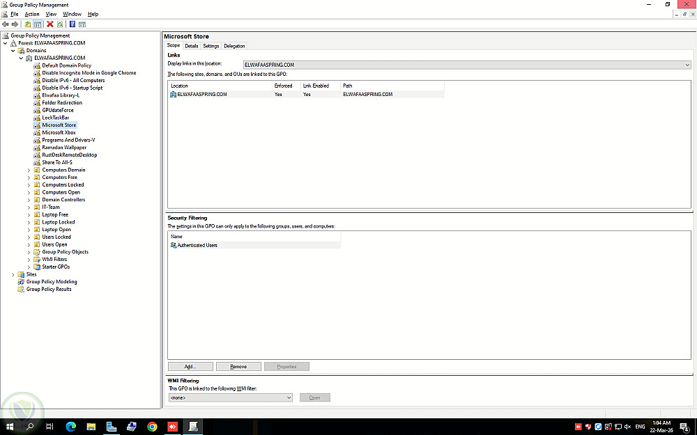The image size is (697, 435).
Task: Select the Disable IPv6 - All Computers GPO
Action: pos(73,80)
